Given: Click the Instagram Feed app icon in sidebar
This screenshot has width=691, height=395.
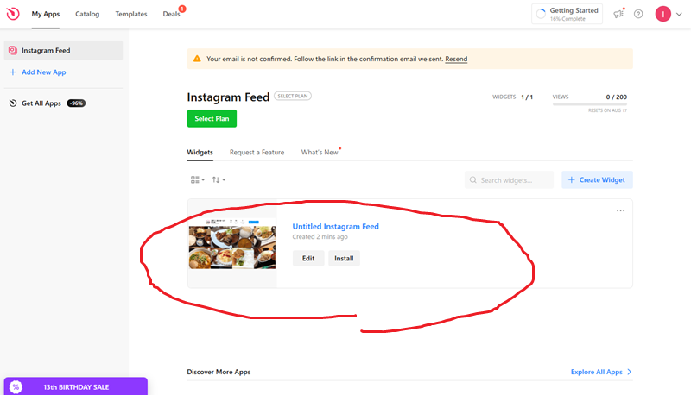Looking at the screenshot, I should click(13, 51).
